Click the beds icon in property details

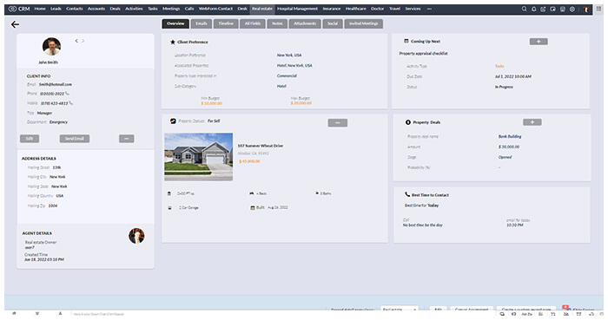click(x=251, y=193)
